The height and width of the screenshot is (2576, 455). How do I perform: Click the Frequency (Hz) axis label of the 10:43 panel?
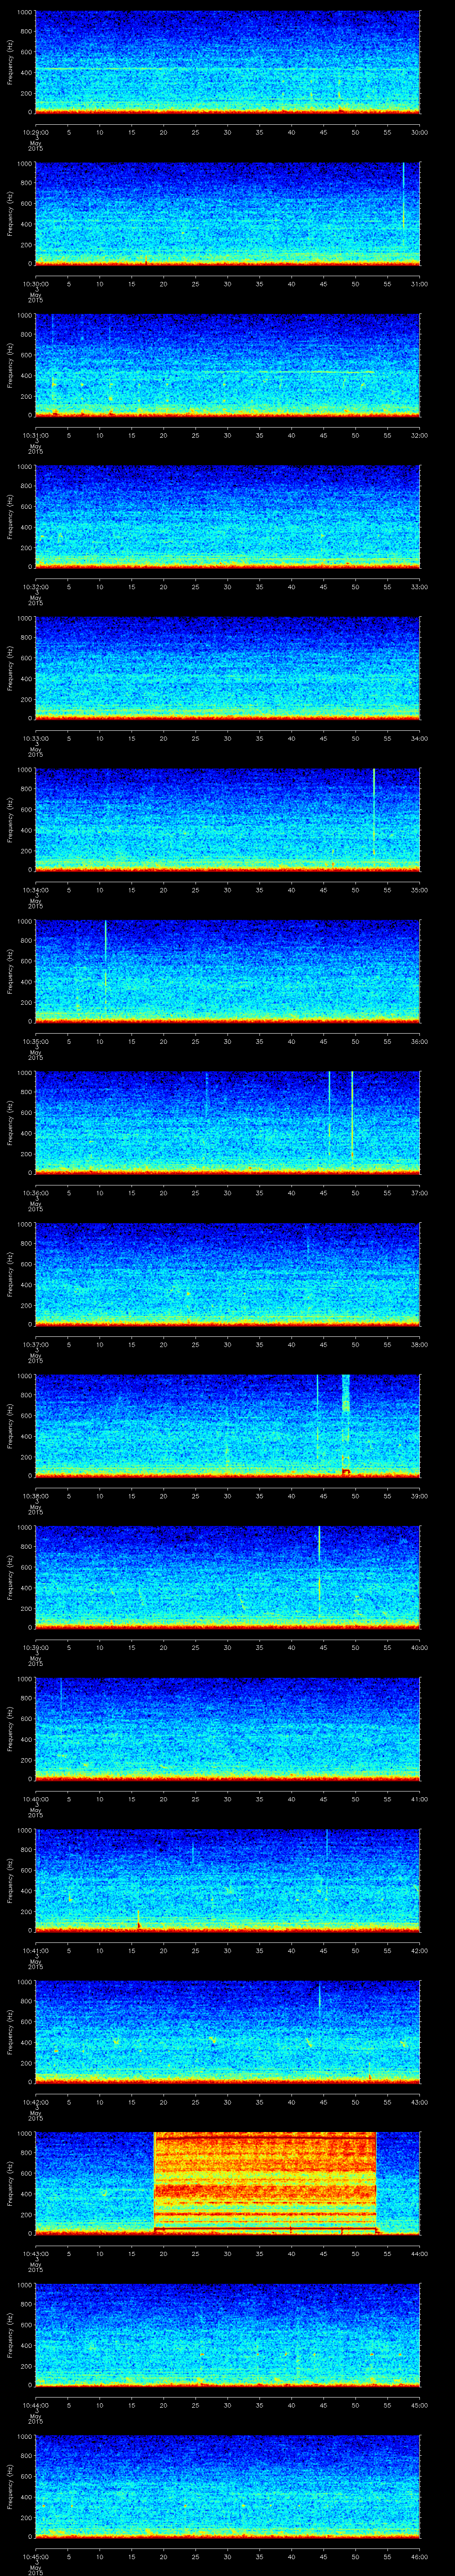coord(10,2183)
